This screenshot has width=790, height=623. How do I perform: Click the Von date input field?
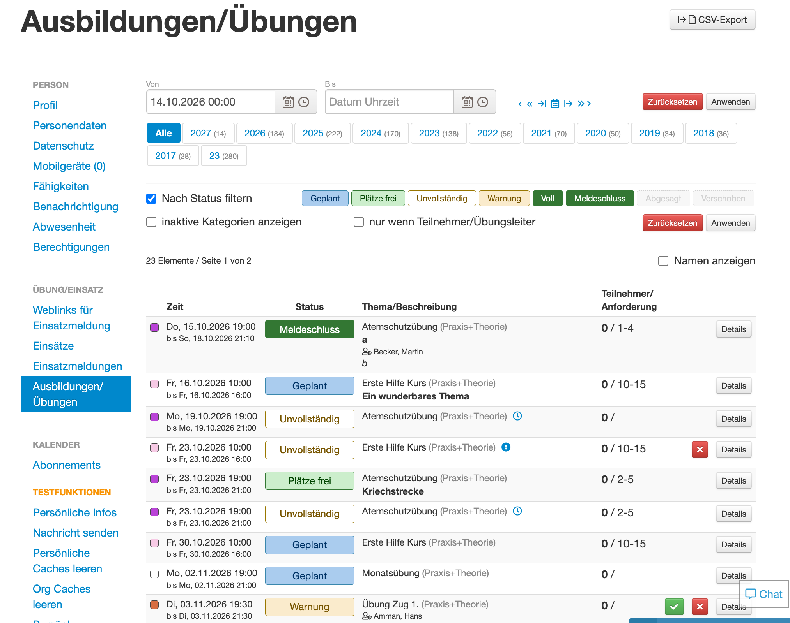coord(211,102)
